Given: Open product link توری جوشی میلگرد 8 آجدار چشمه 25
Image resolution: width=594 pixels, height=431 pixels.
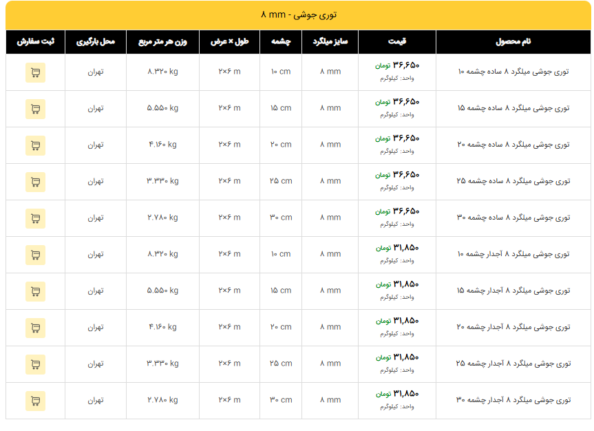Looking at the screenshot, I should pyautogui.click(x=513, y=364).
